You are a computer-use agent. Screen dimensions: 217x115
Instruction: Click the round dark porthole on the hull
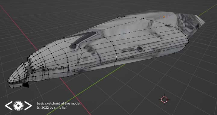pos(140,49)
